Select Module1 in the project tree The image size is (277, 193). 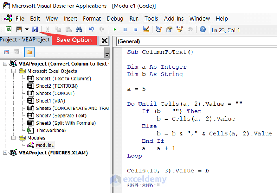tap(45, 145)
